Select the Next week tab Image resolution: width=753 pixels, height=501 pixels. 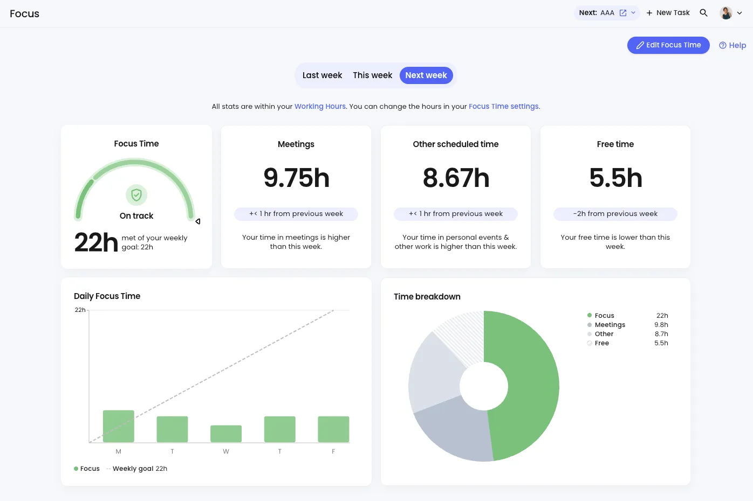(426, 75)
